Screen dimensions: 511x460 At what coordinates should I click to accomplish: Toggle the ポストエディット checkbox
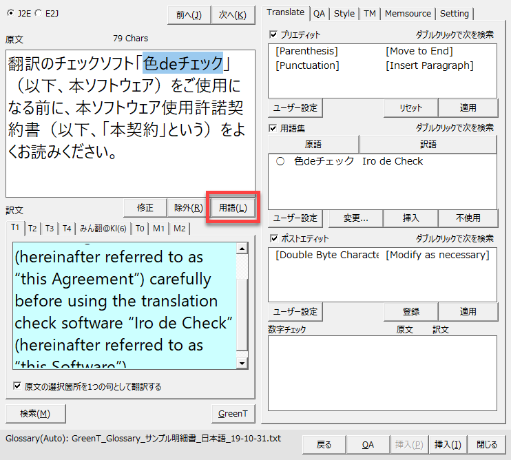(x=274, y=239)
